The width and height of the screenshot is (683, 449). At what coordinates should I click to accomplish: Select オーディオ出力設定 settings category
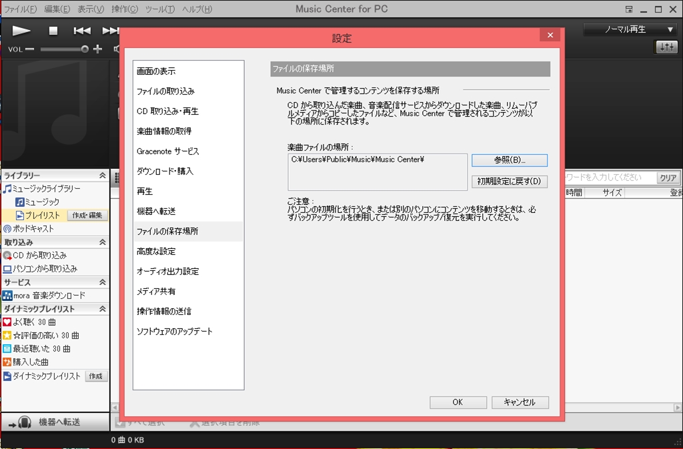[x=188, y=272]
